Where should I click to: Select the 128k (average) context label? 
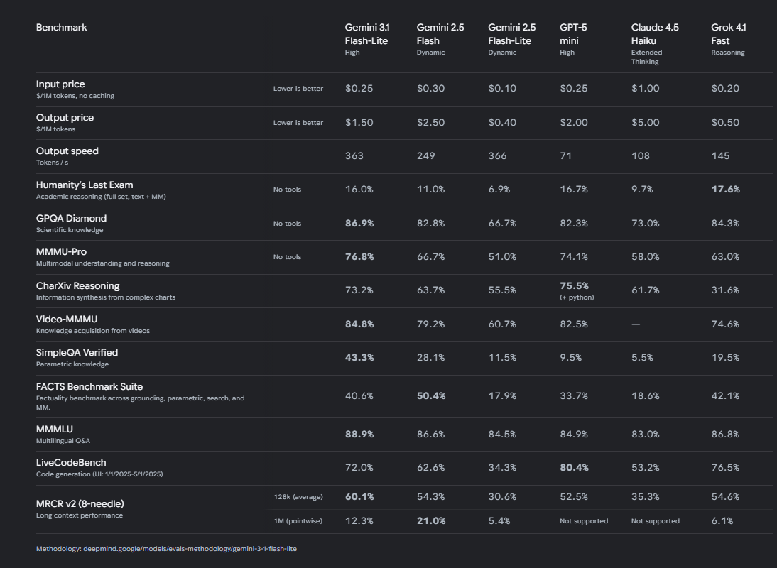coord(298,496)
